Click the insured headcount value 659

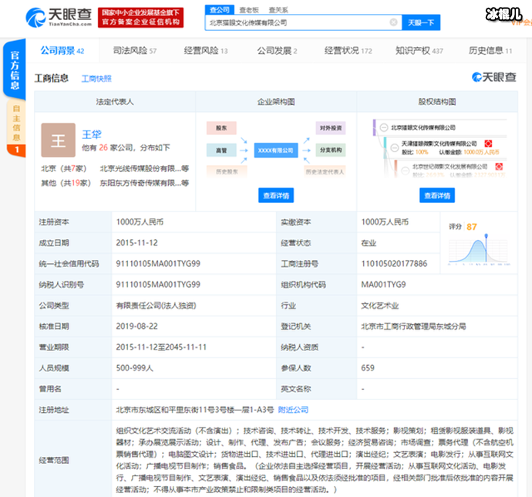coord(368,368)
